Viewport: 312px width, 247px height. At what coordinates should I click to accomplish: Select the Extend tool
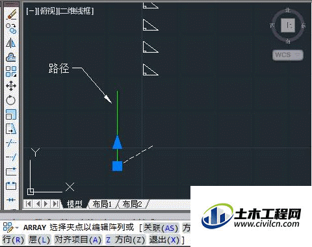tap(11, 157)
